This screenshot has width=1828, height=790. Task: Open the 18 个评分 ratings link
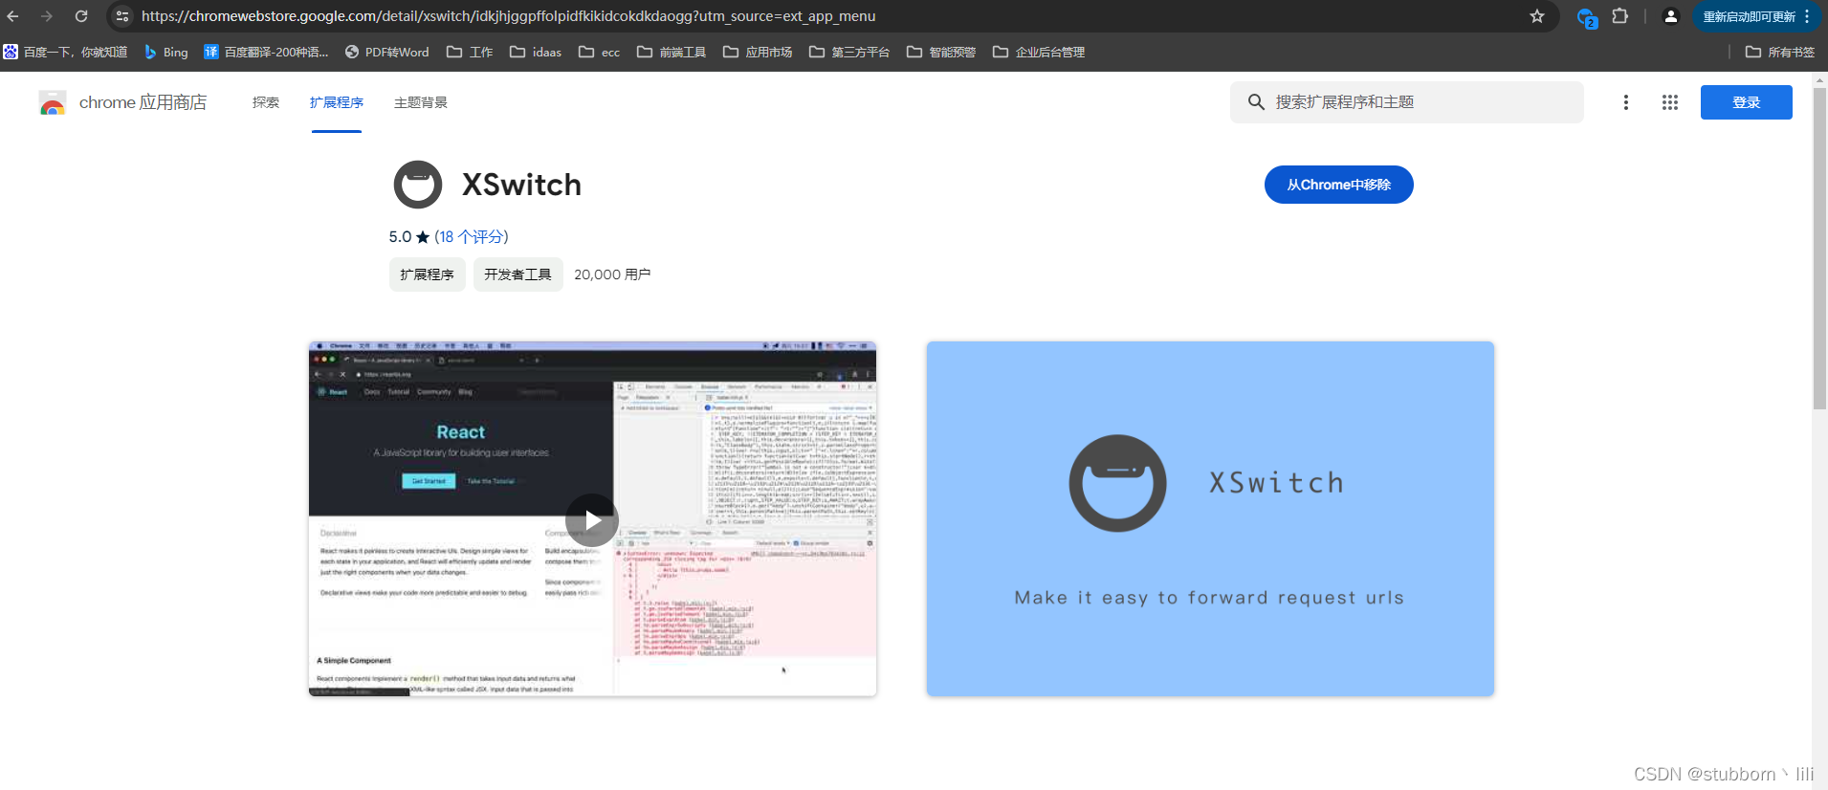(472, 236)
